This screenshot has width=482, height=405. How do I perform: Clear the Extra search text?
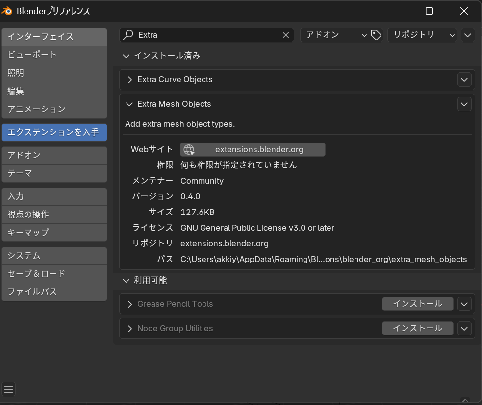(286, 35)
